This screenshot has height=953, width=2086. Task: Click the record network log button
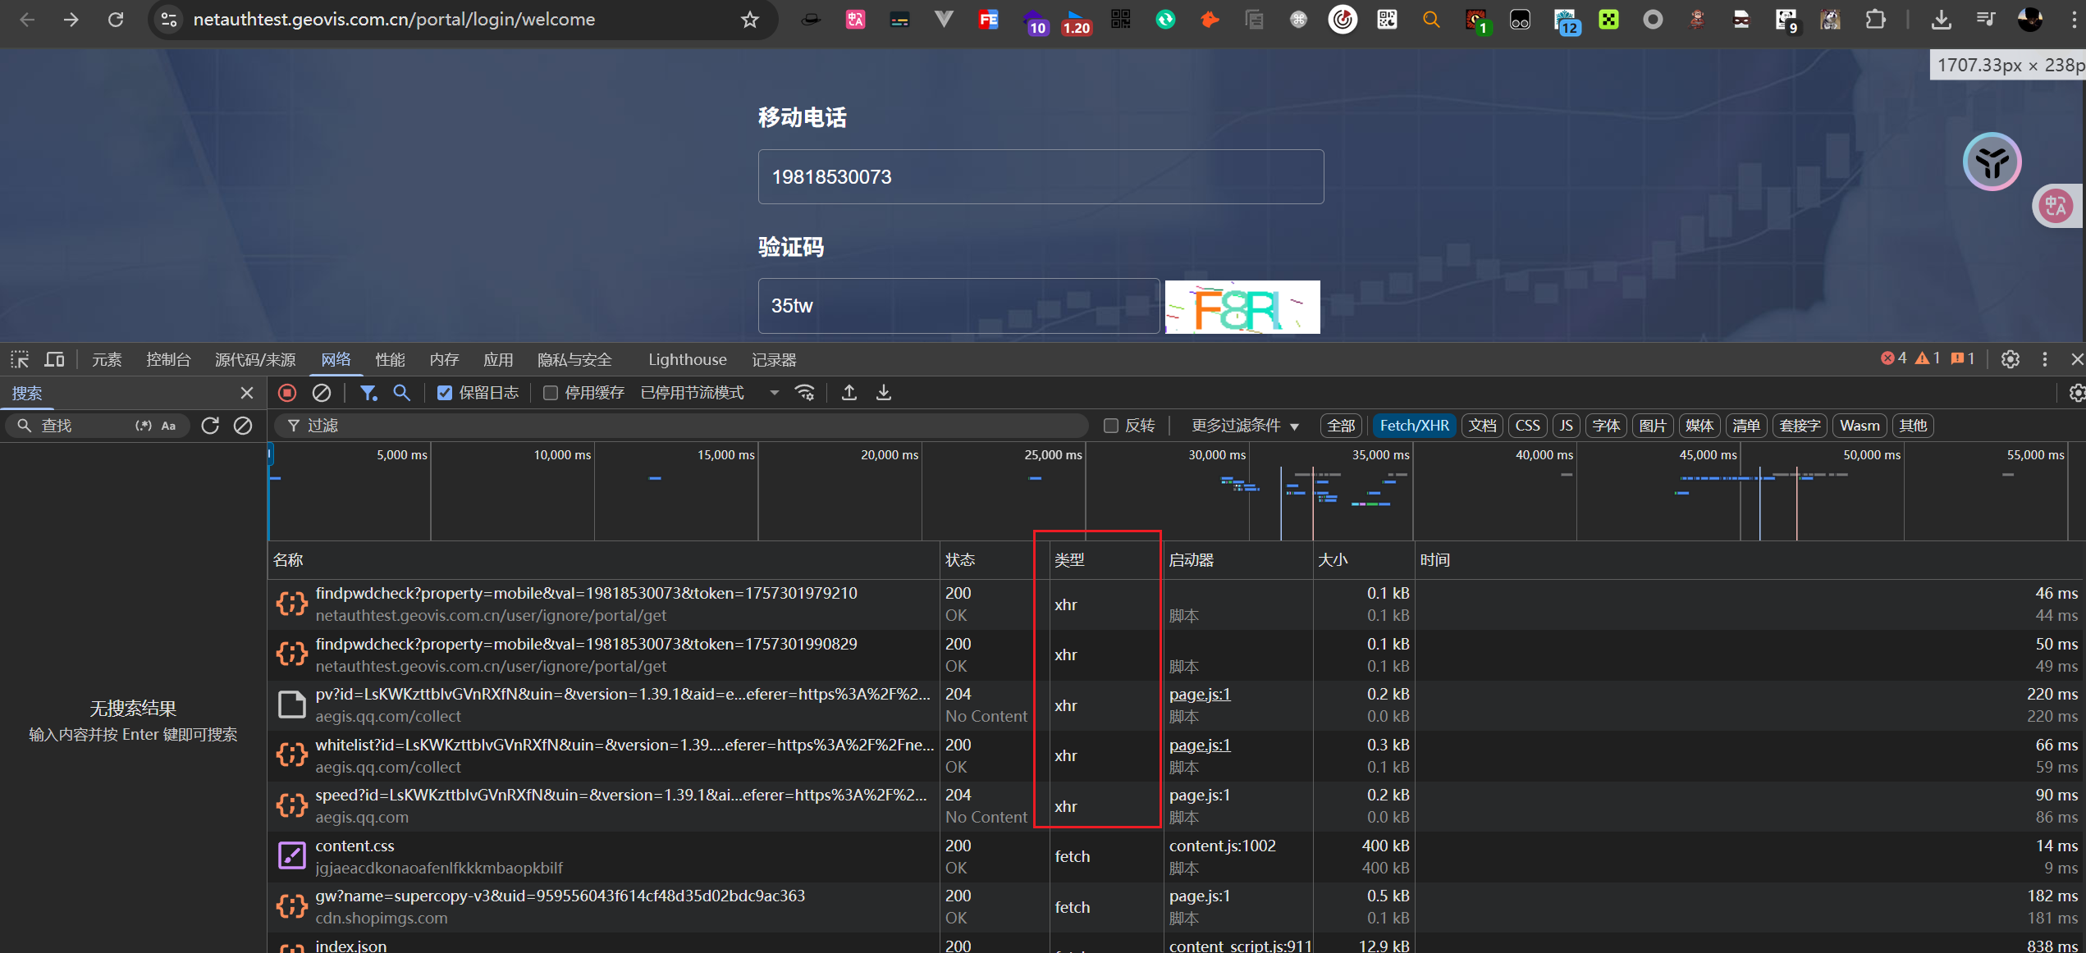[287, 393]
